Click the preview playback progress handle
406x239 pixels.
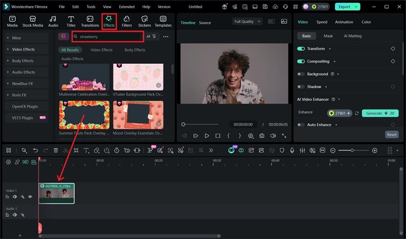pyautogui.click(x=183, y=124)
